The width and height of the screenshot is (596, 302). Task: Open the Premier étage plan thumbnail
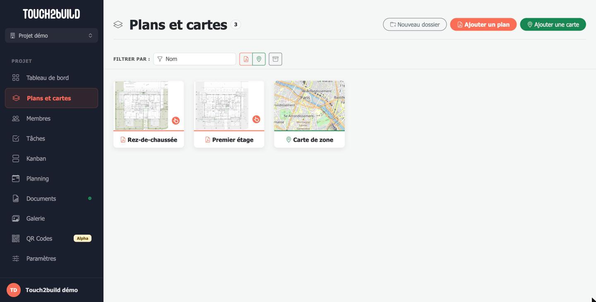[x=229, y=106]
